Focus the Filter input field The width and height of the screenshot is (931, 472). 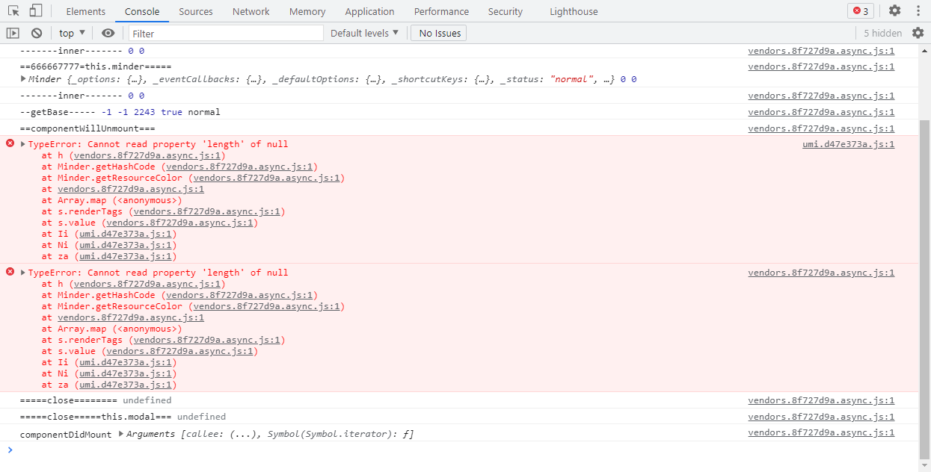pos(226,33)
